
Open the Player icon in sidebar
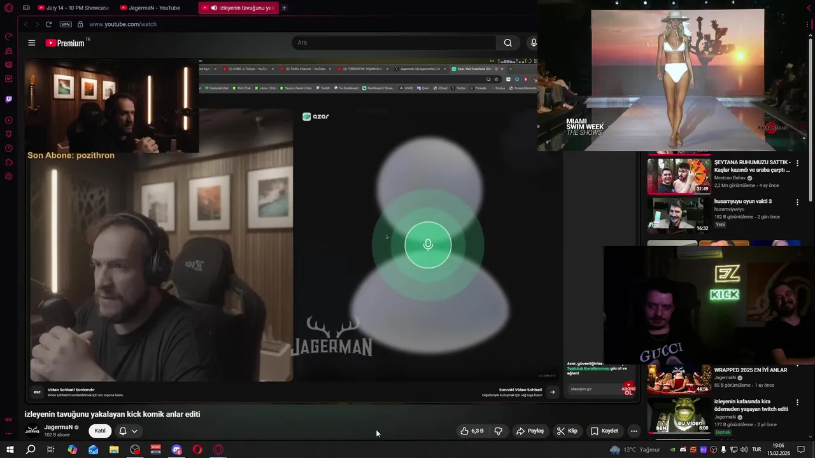coord(9,120)
